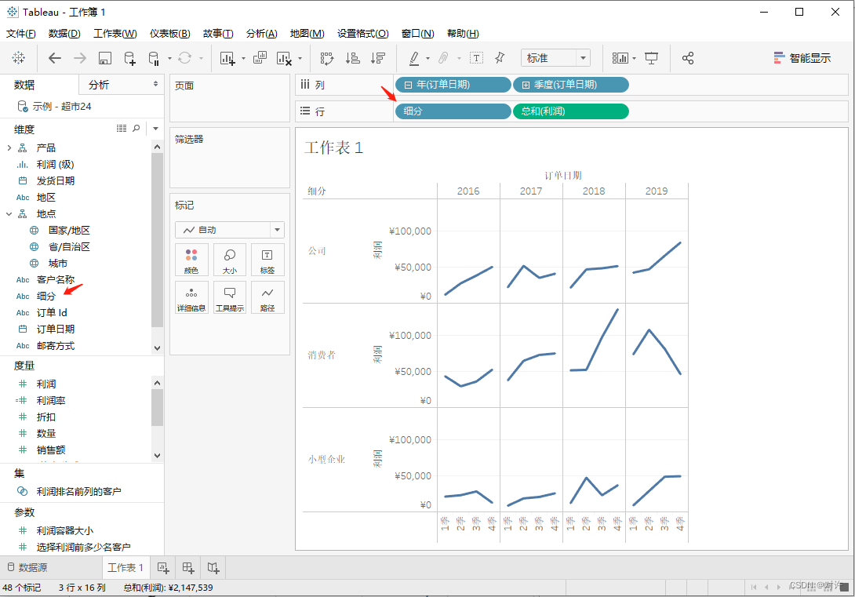Select the 工作表 1 sheet tab

tap(126, 567)
